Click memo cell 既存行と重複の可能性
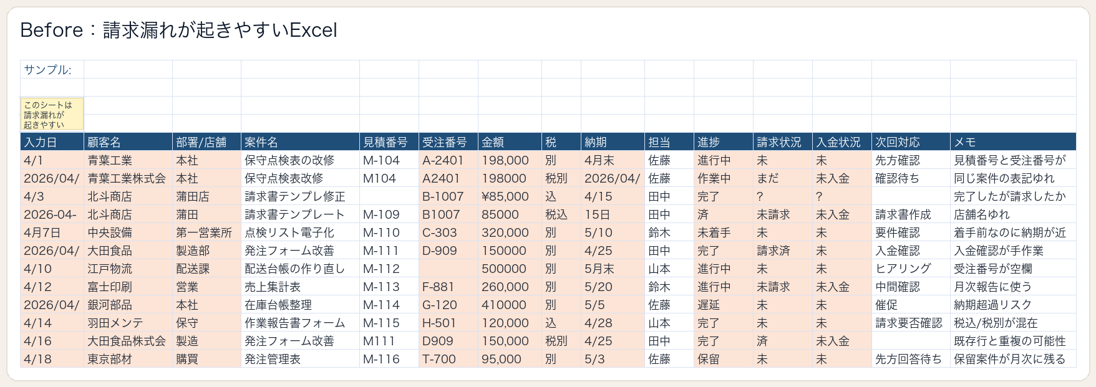 [1013, 341]
